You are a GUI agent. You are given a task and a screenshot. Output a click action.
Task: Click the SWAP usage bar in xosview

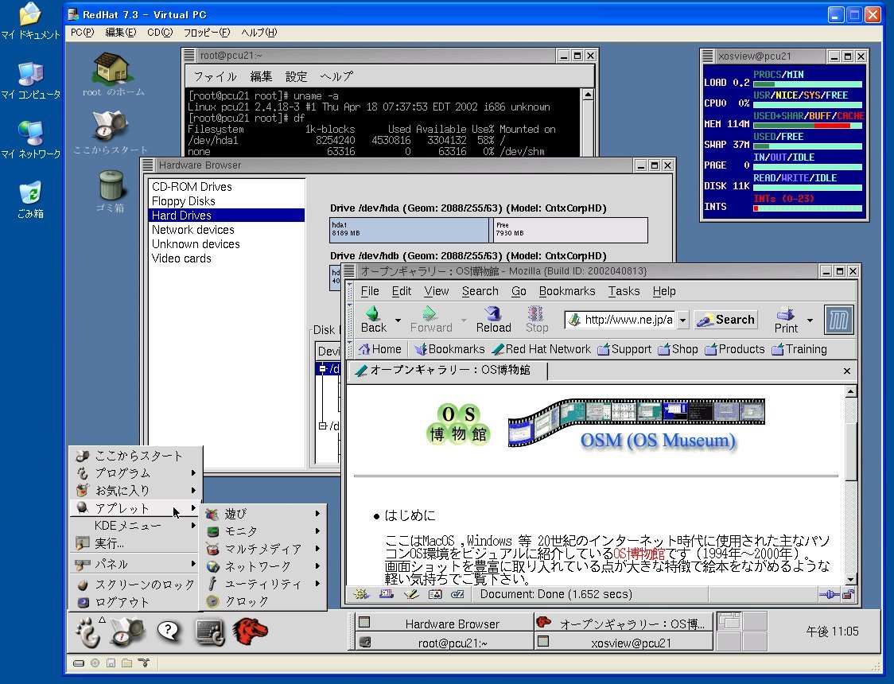(x=807, y=146)
